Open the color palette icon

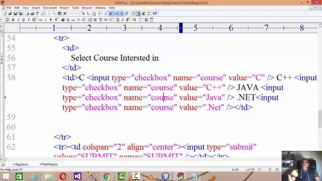point(34,20)
